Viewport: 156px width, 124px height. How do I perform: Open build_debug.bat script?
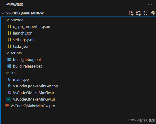[x=27, y=60]
